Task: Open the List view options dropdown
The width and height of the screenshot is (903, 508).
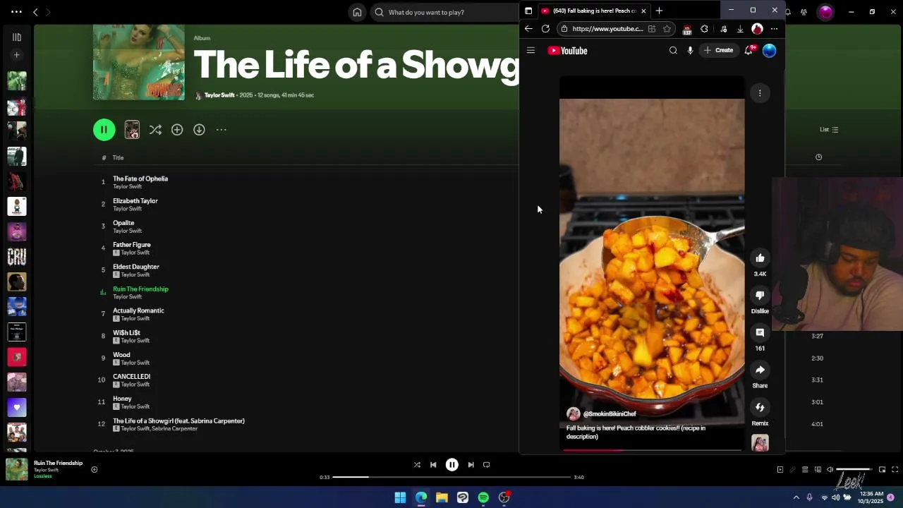Action: [828, 130]
